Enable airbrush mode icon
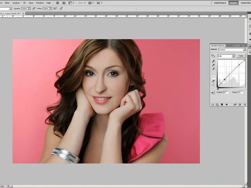 55,9
